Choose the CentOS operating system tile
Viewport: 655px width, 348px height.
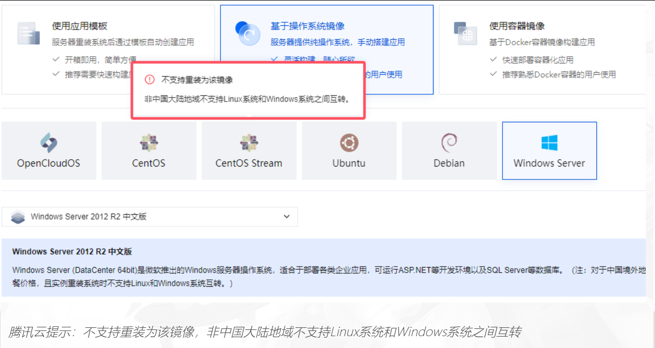coord(149,151)
